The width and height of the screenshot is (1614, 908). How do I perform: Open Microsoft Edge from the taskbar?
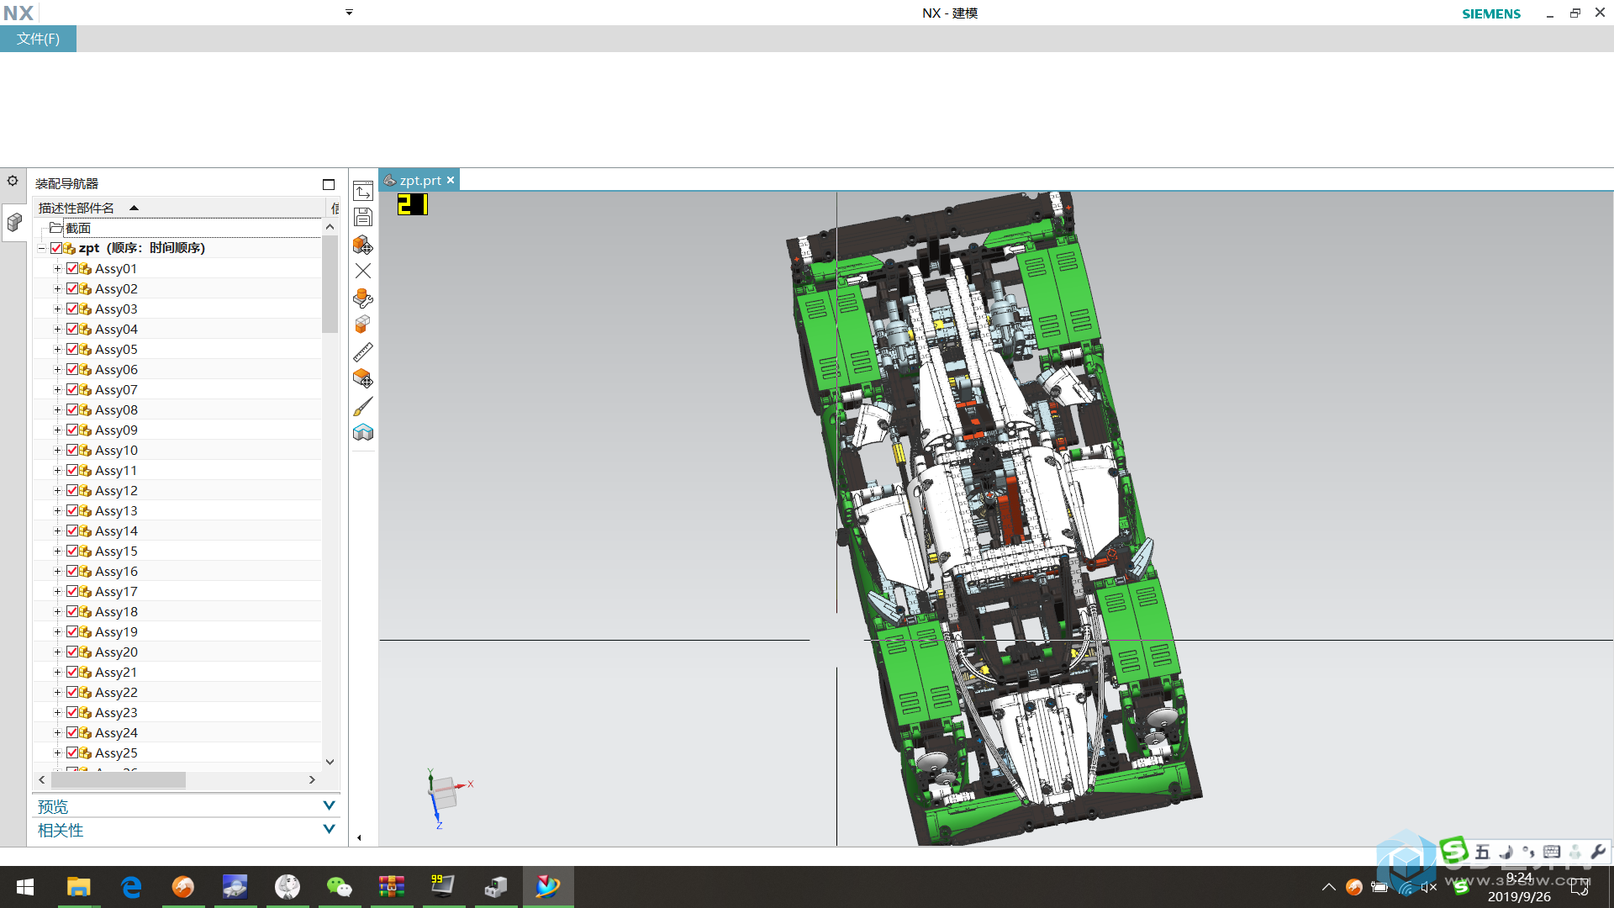coord(131,887)
